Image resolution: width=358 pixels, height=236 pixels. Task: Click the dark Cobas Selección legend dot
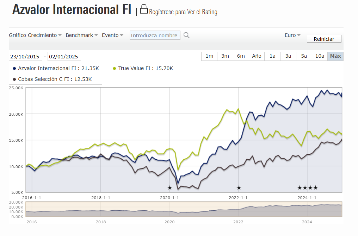(14, 79)
